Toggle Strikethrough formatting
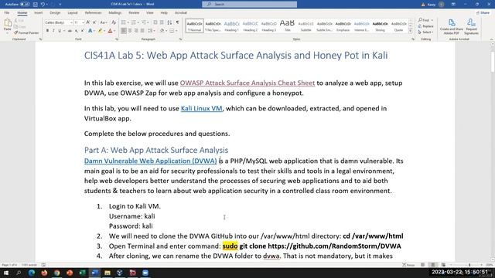 coord(70,31)
